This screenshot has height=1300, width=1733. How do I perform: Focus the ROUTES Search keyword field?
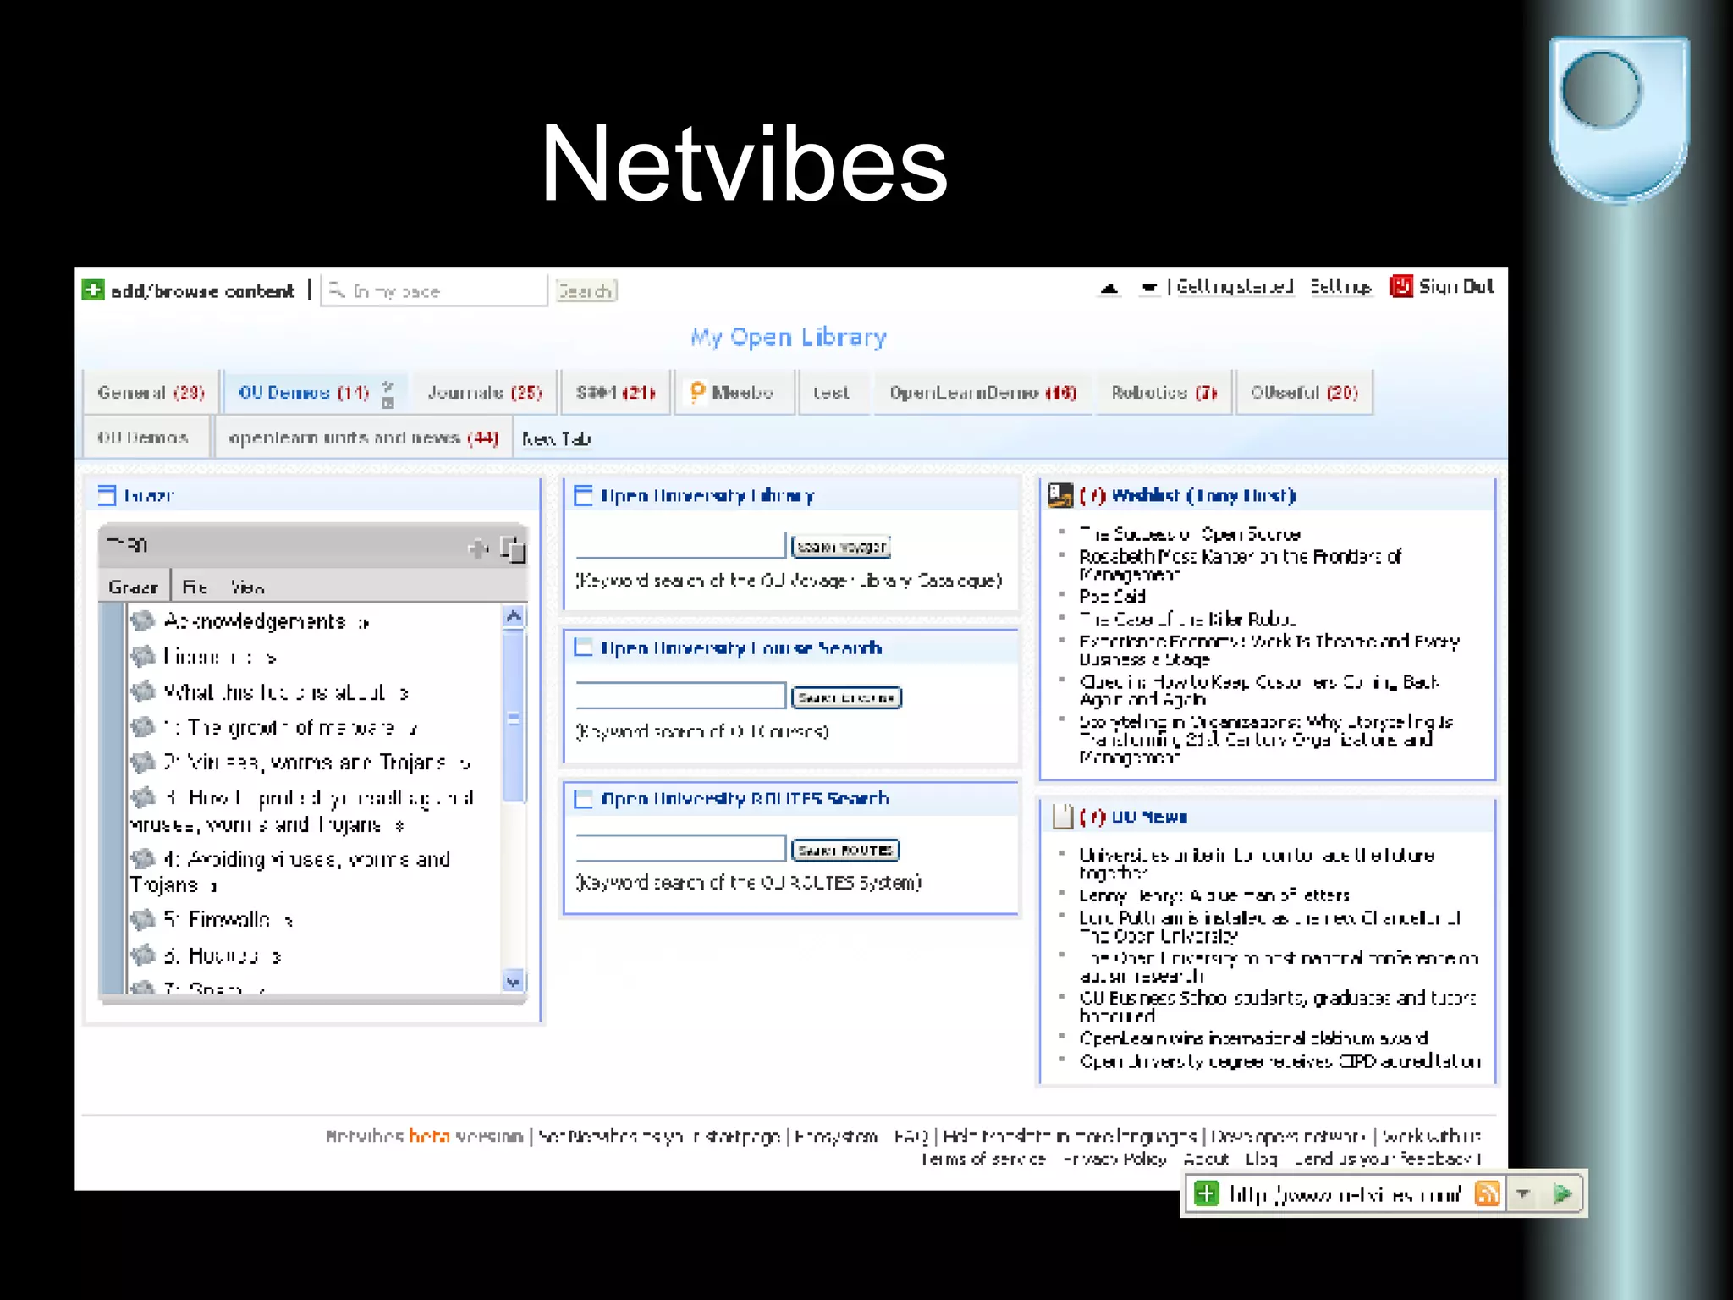point(681,848)
